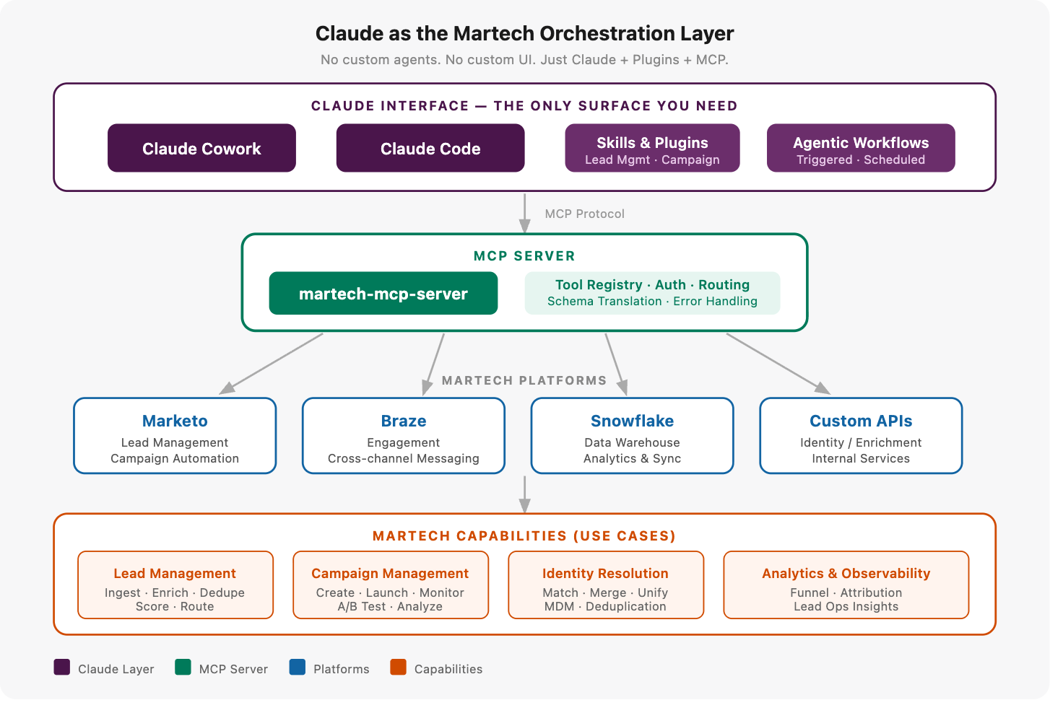Click the 'MCP Server' legend label
Image resolution: width=1063 pixels, height=713 pixels.
pos(233,670)
